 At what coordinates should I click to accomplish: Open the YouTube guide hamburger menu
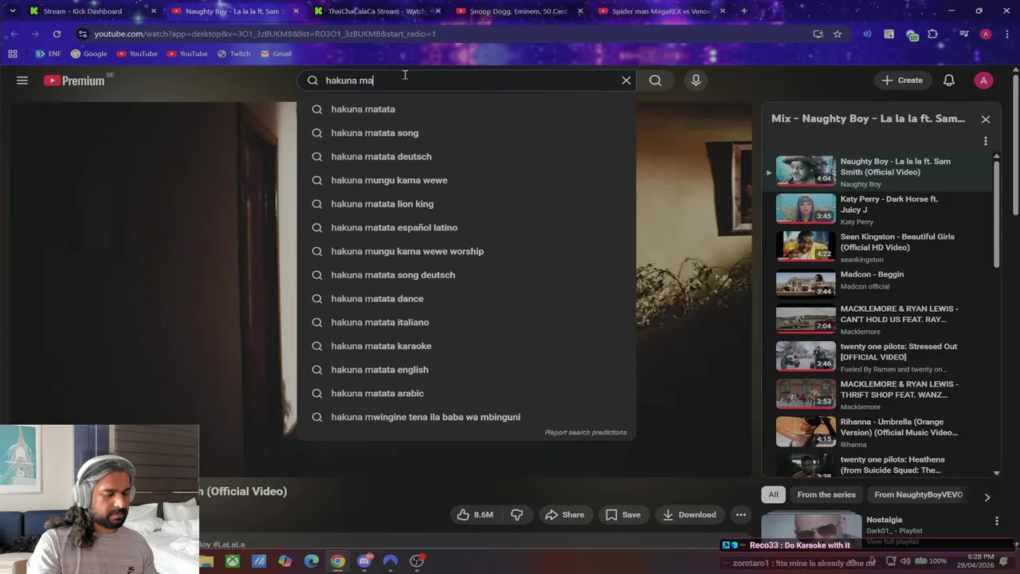pyautogui.click(x=22, y=81)
